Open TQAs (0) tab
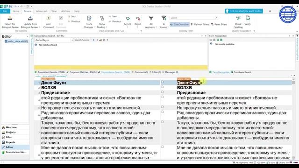299x168 pixels. tap(155, 72)
